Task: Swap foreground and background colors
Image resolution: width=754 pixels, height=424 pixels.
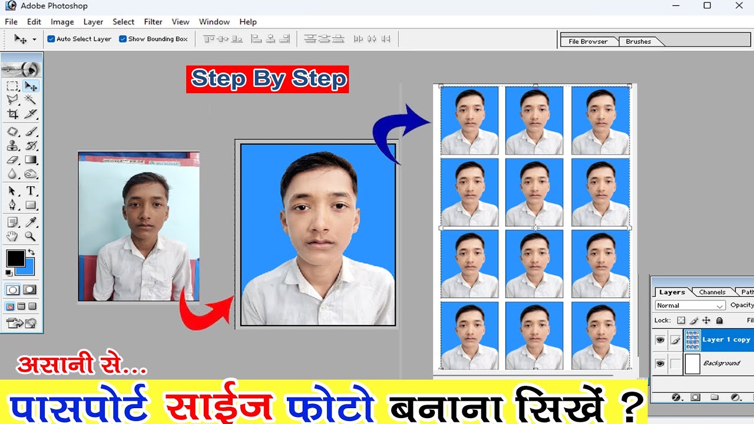Action: coord(31,252)
